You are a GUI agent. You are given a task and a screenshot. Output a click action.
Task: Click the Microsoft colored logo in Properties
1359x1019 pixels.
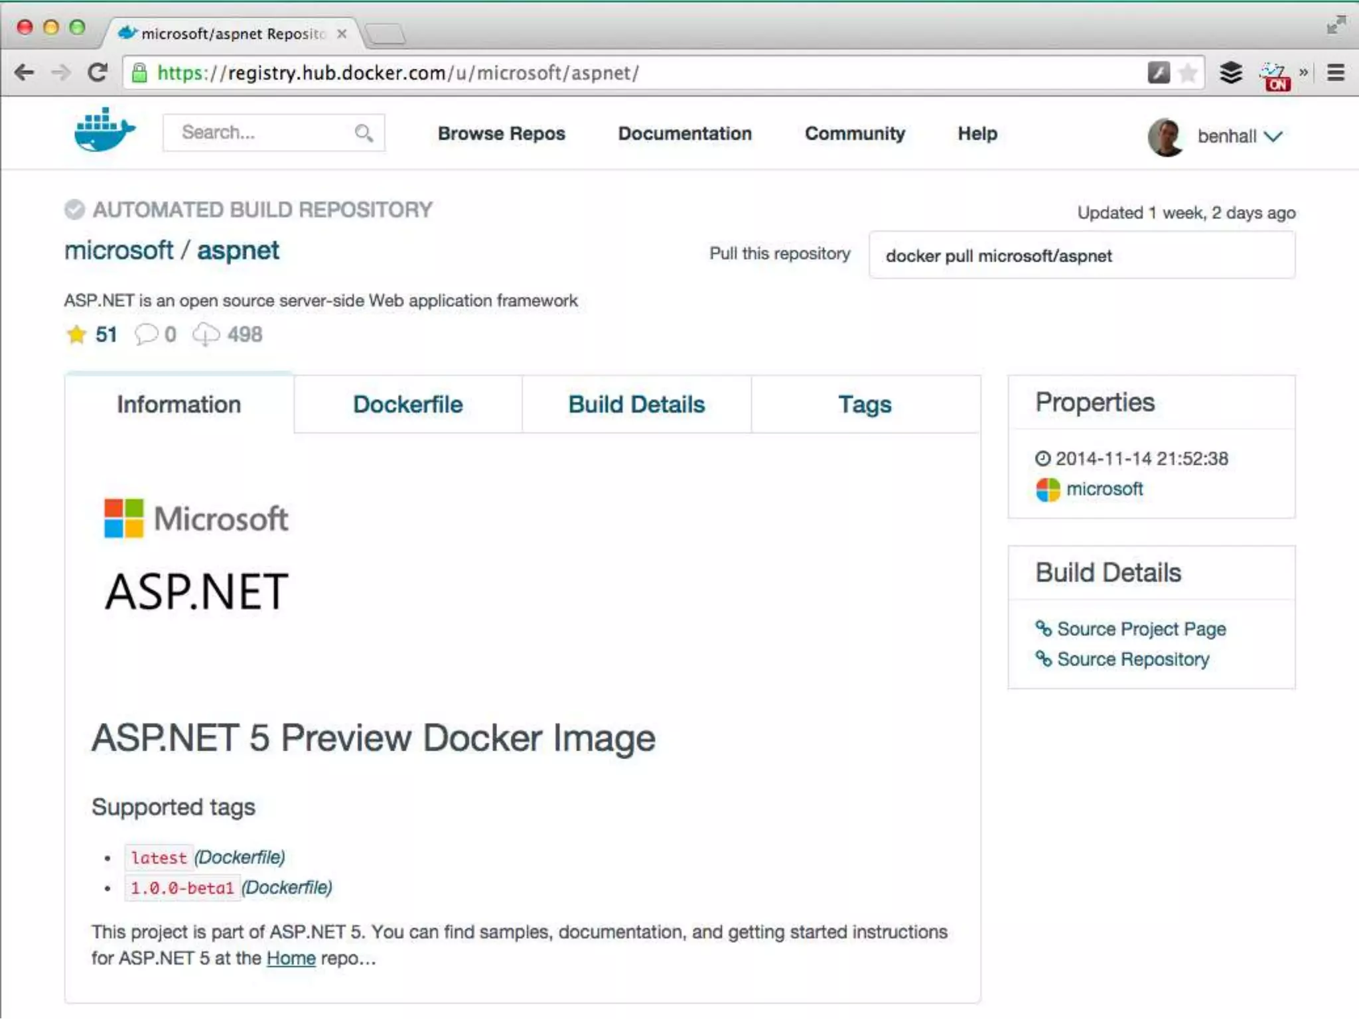coord(1048,490)
